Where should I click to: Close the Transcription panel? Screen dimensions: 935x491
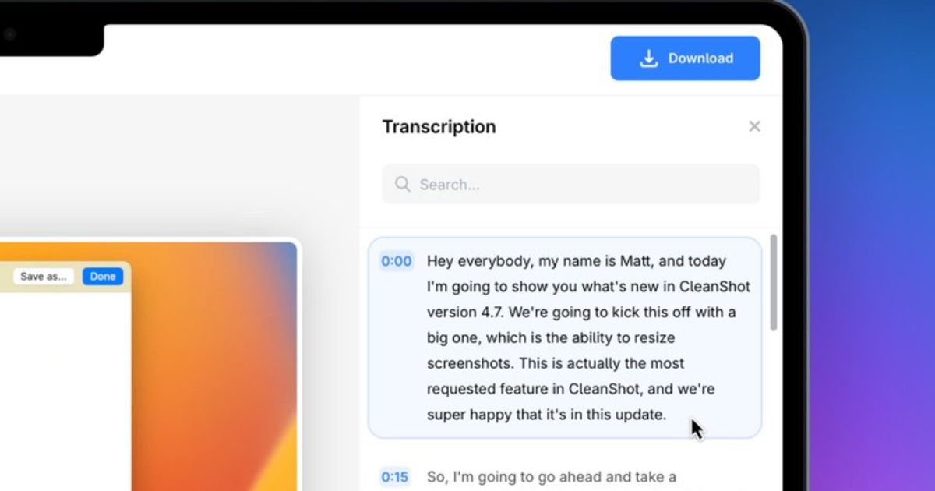pyautogui.click(x=754, y=126)
